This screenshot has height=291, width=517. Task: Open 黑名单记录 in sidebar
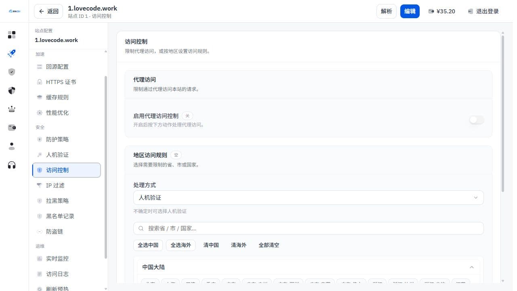pyautogui.click(x=67, y=216)
